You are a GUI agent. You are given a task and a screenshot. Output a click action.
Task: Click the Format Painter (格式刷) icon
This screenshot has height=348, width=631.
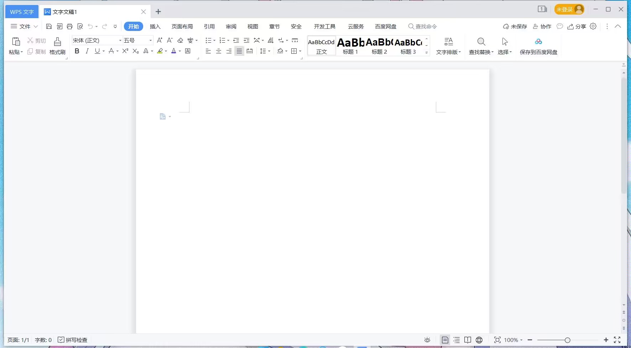point(57,42)
